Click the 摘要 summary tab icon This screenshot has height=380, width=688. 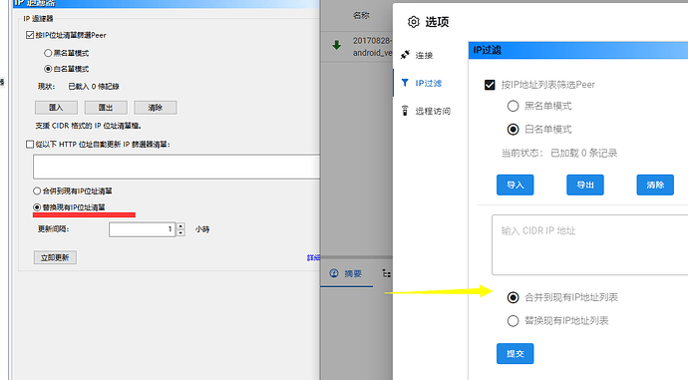[x=334, y=273]
